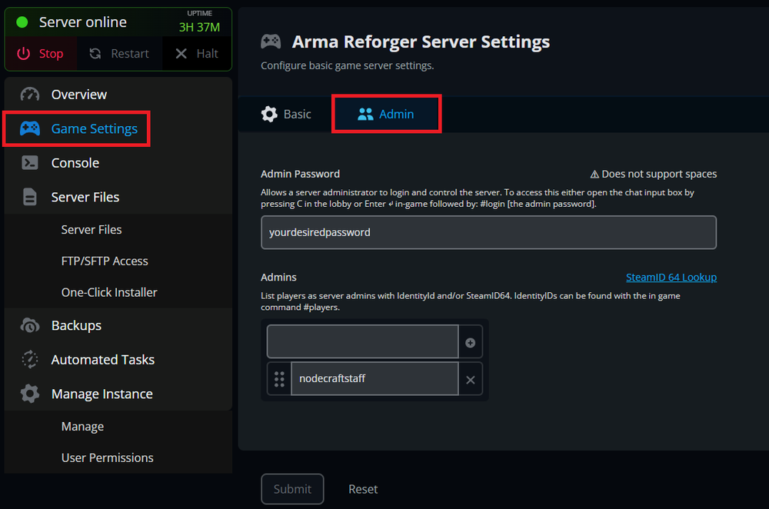Edit the nodecraftstaff admin entry
The height and width of the screenshot is (509, 769).
375,378
